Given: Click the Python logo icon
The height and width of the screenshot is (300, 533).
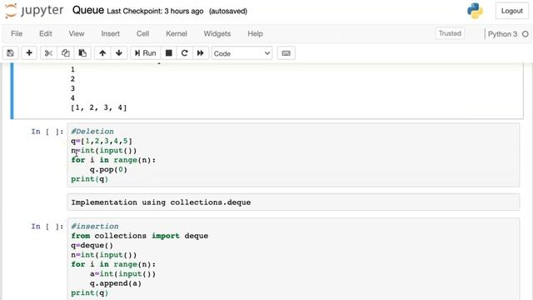Looking at the screenshot, I should pyautogui.click(x=475, y=11).
